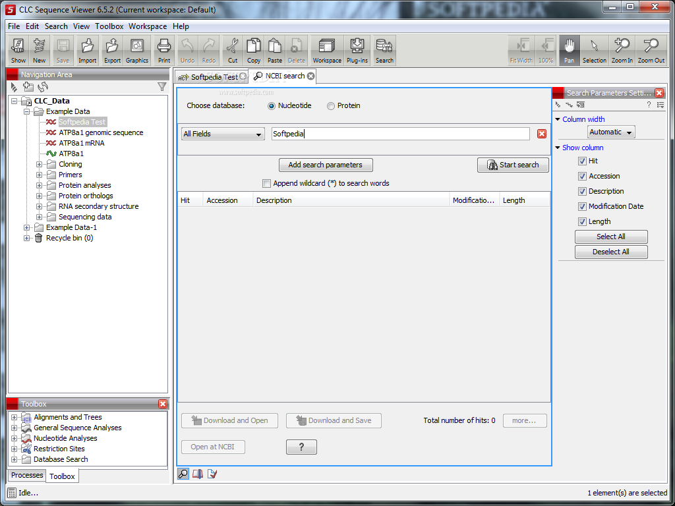Viewport: 675px width, 506px height.
Task: Click the Deselect All button
Action: coord(611,252)
